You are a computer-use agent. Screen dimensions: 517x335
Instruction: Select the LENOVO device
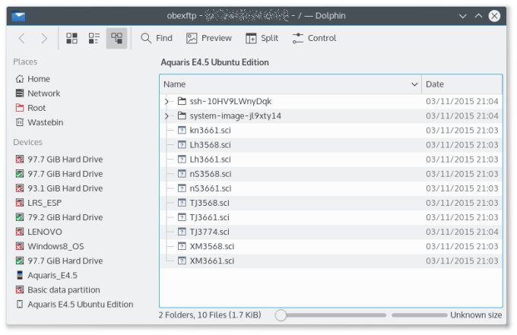click(x=45, y=232)
